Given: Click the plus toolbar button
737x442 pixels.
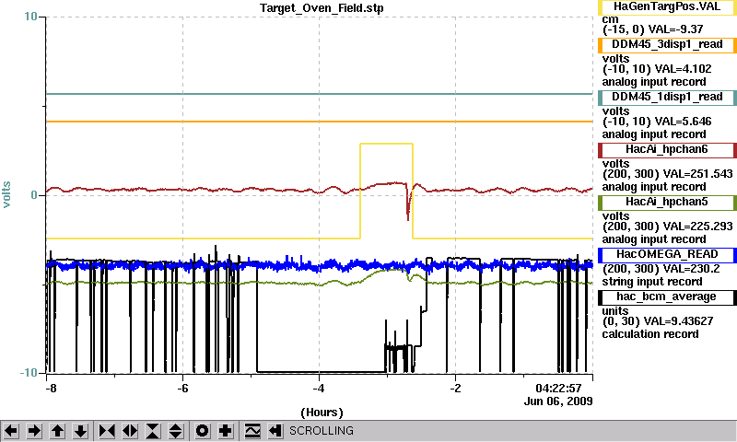Looking at the screenshot, I should tap(226, 431).
